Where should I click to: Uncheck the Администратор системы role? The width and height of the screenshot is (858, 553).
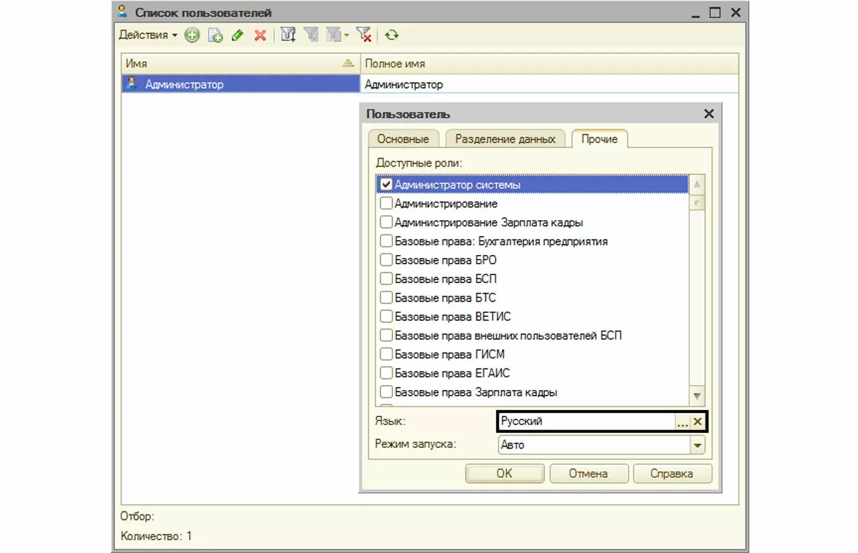tap(386, 184)
